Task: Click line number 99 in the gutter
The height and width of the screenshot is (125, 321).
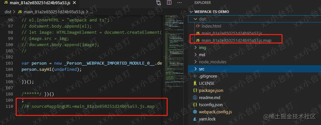Action: pyautogui.click(x=11, y=39)
